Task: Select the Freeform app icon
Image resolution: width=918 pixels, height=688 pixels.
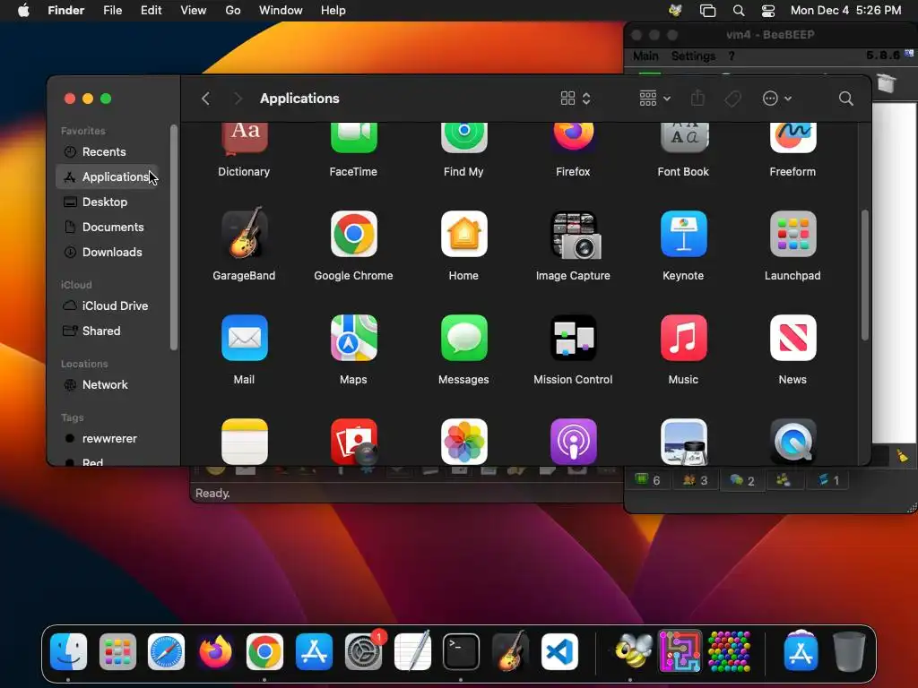Action: coord(792,138)
